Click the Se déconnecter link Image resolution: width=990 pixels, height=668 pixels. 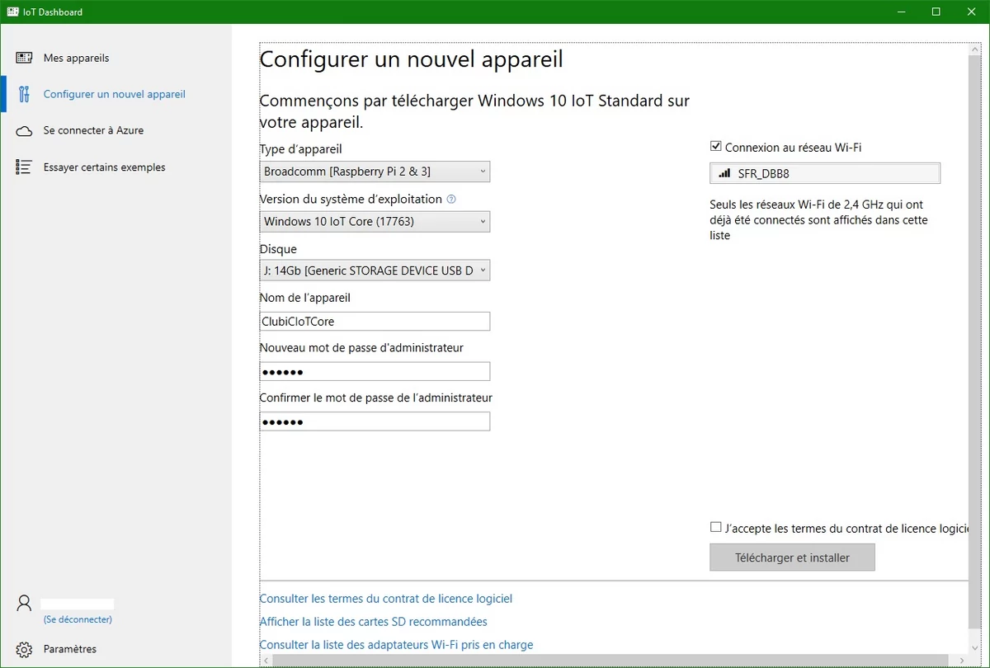[x=78, y=619]
